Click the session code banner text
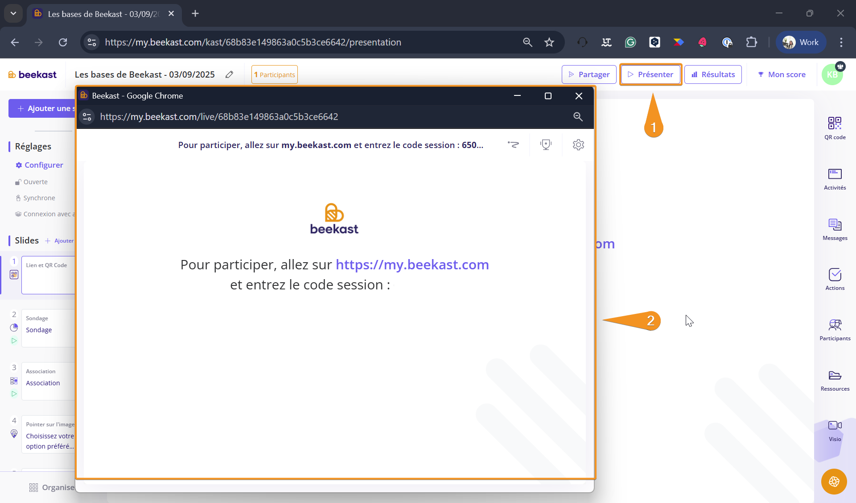856x503 pixels. [330, 145]
